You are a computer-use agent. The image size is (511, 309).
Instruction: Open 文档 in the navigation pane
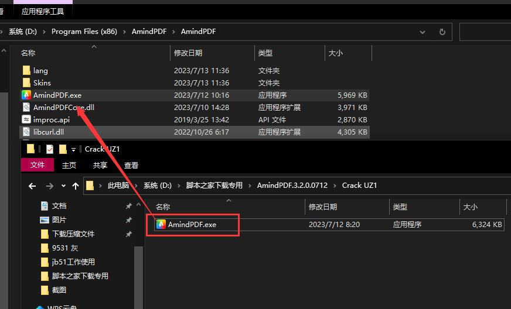pyautogui.click(x=59, y=206)
